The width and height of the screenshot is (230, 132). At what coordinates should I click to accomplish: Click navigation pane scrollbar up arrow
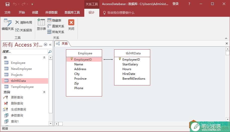(50, 58)
